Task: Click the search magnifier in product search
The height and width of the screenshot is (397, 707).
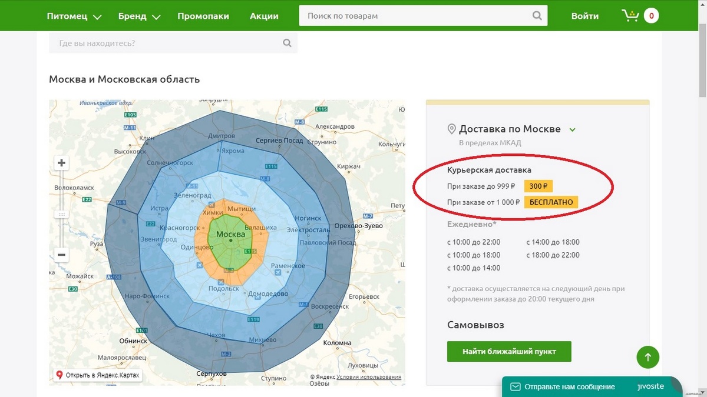Action: click(537, 16)
